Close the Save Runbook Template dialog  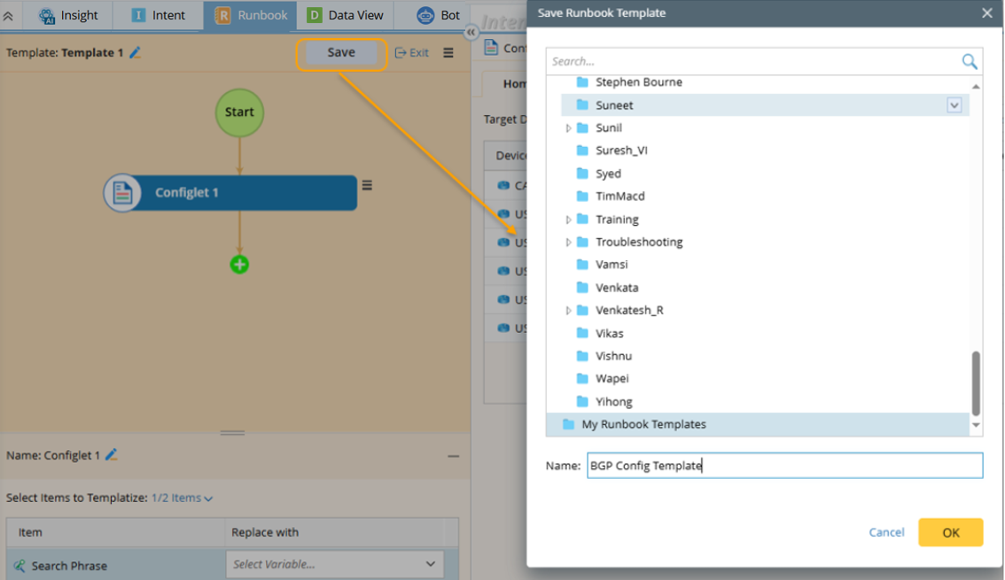click(x=987, y=12)
